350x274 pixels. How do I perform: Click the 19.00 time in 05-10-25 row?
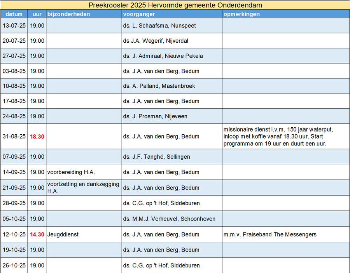(37, 219)
